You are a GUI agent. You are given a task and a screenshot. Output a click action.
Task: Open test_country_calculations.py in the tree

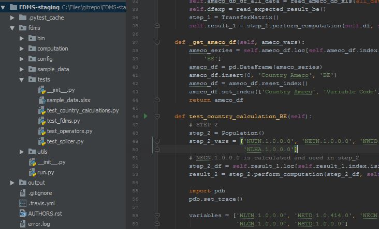tap(83, 110)
